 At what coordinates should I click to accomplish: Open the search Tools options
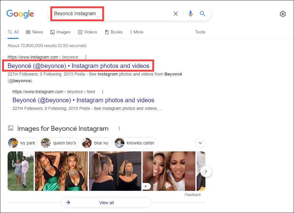coord(200,32)
